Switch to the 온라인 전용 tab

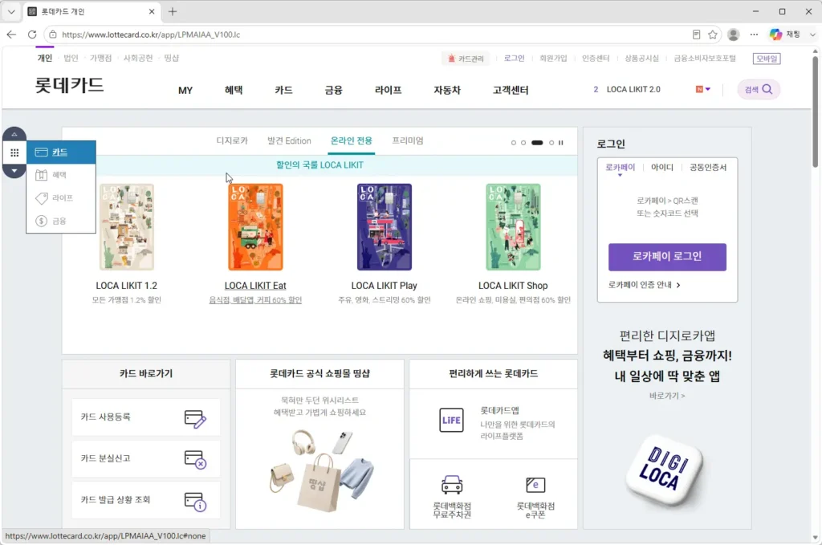coord(352,140)
